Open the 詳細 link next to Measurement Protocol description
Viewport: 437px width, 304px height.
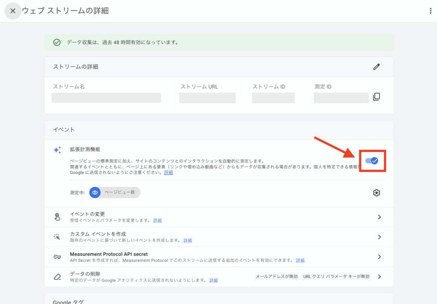tap(300, 260)
